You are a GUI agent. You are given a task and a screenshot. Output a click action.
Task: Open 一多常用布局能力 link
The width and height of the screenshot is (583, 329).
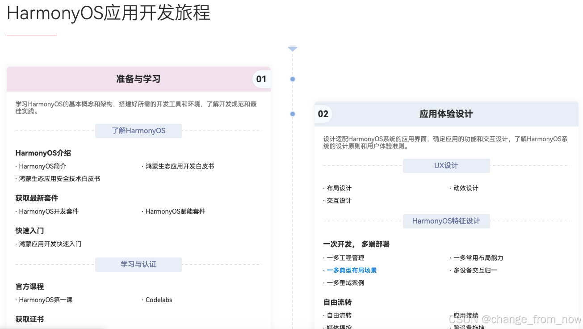point(478,258)
